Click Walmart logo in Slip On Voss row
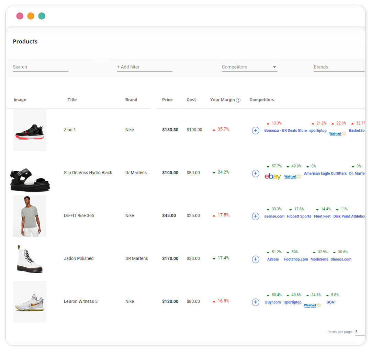Image resolution: width=371 pixels, height=351 pixels. (x=293, y=177)
